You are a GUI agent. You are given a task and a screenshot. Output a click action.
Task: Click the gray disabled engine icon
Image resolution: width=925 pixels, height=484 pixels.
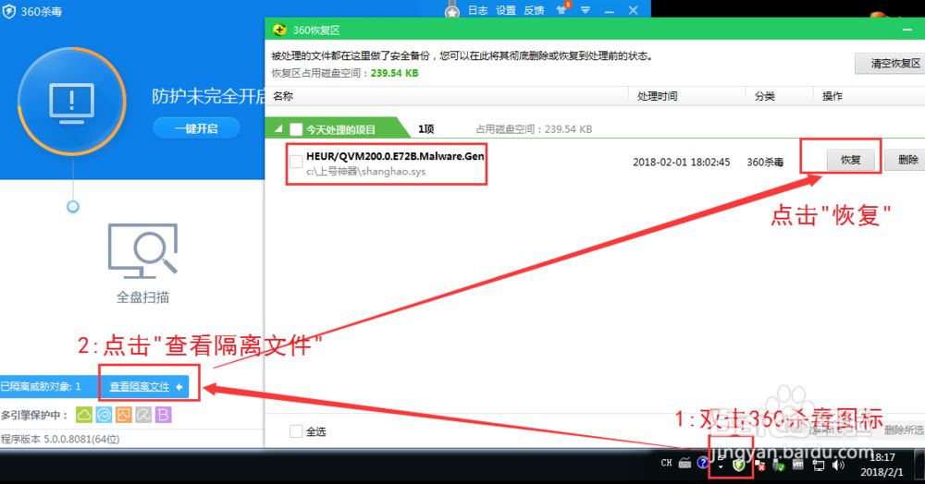143,416
